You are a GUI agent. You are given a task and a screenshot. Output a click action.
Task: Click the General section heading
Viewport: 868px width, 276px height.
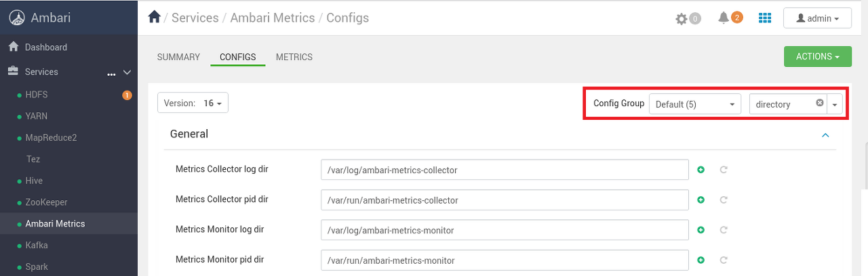pos(189,134)
